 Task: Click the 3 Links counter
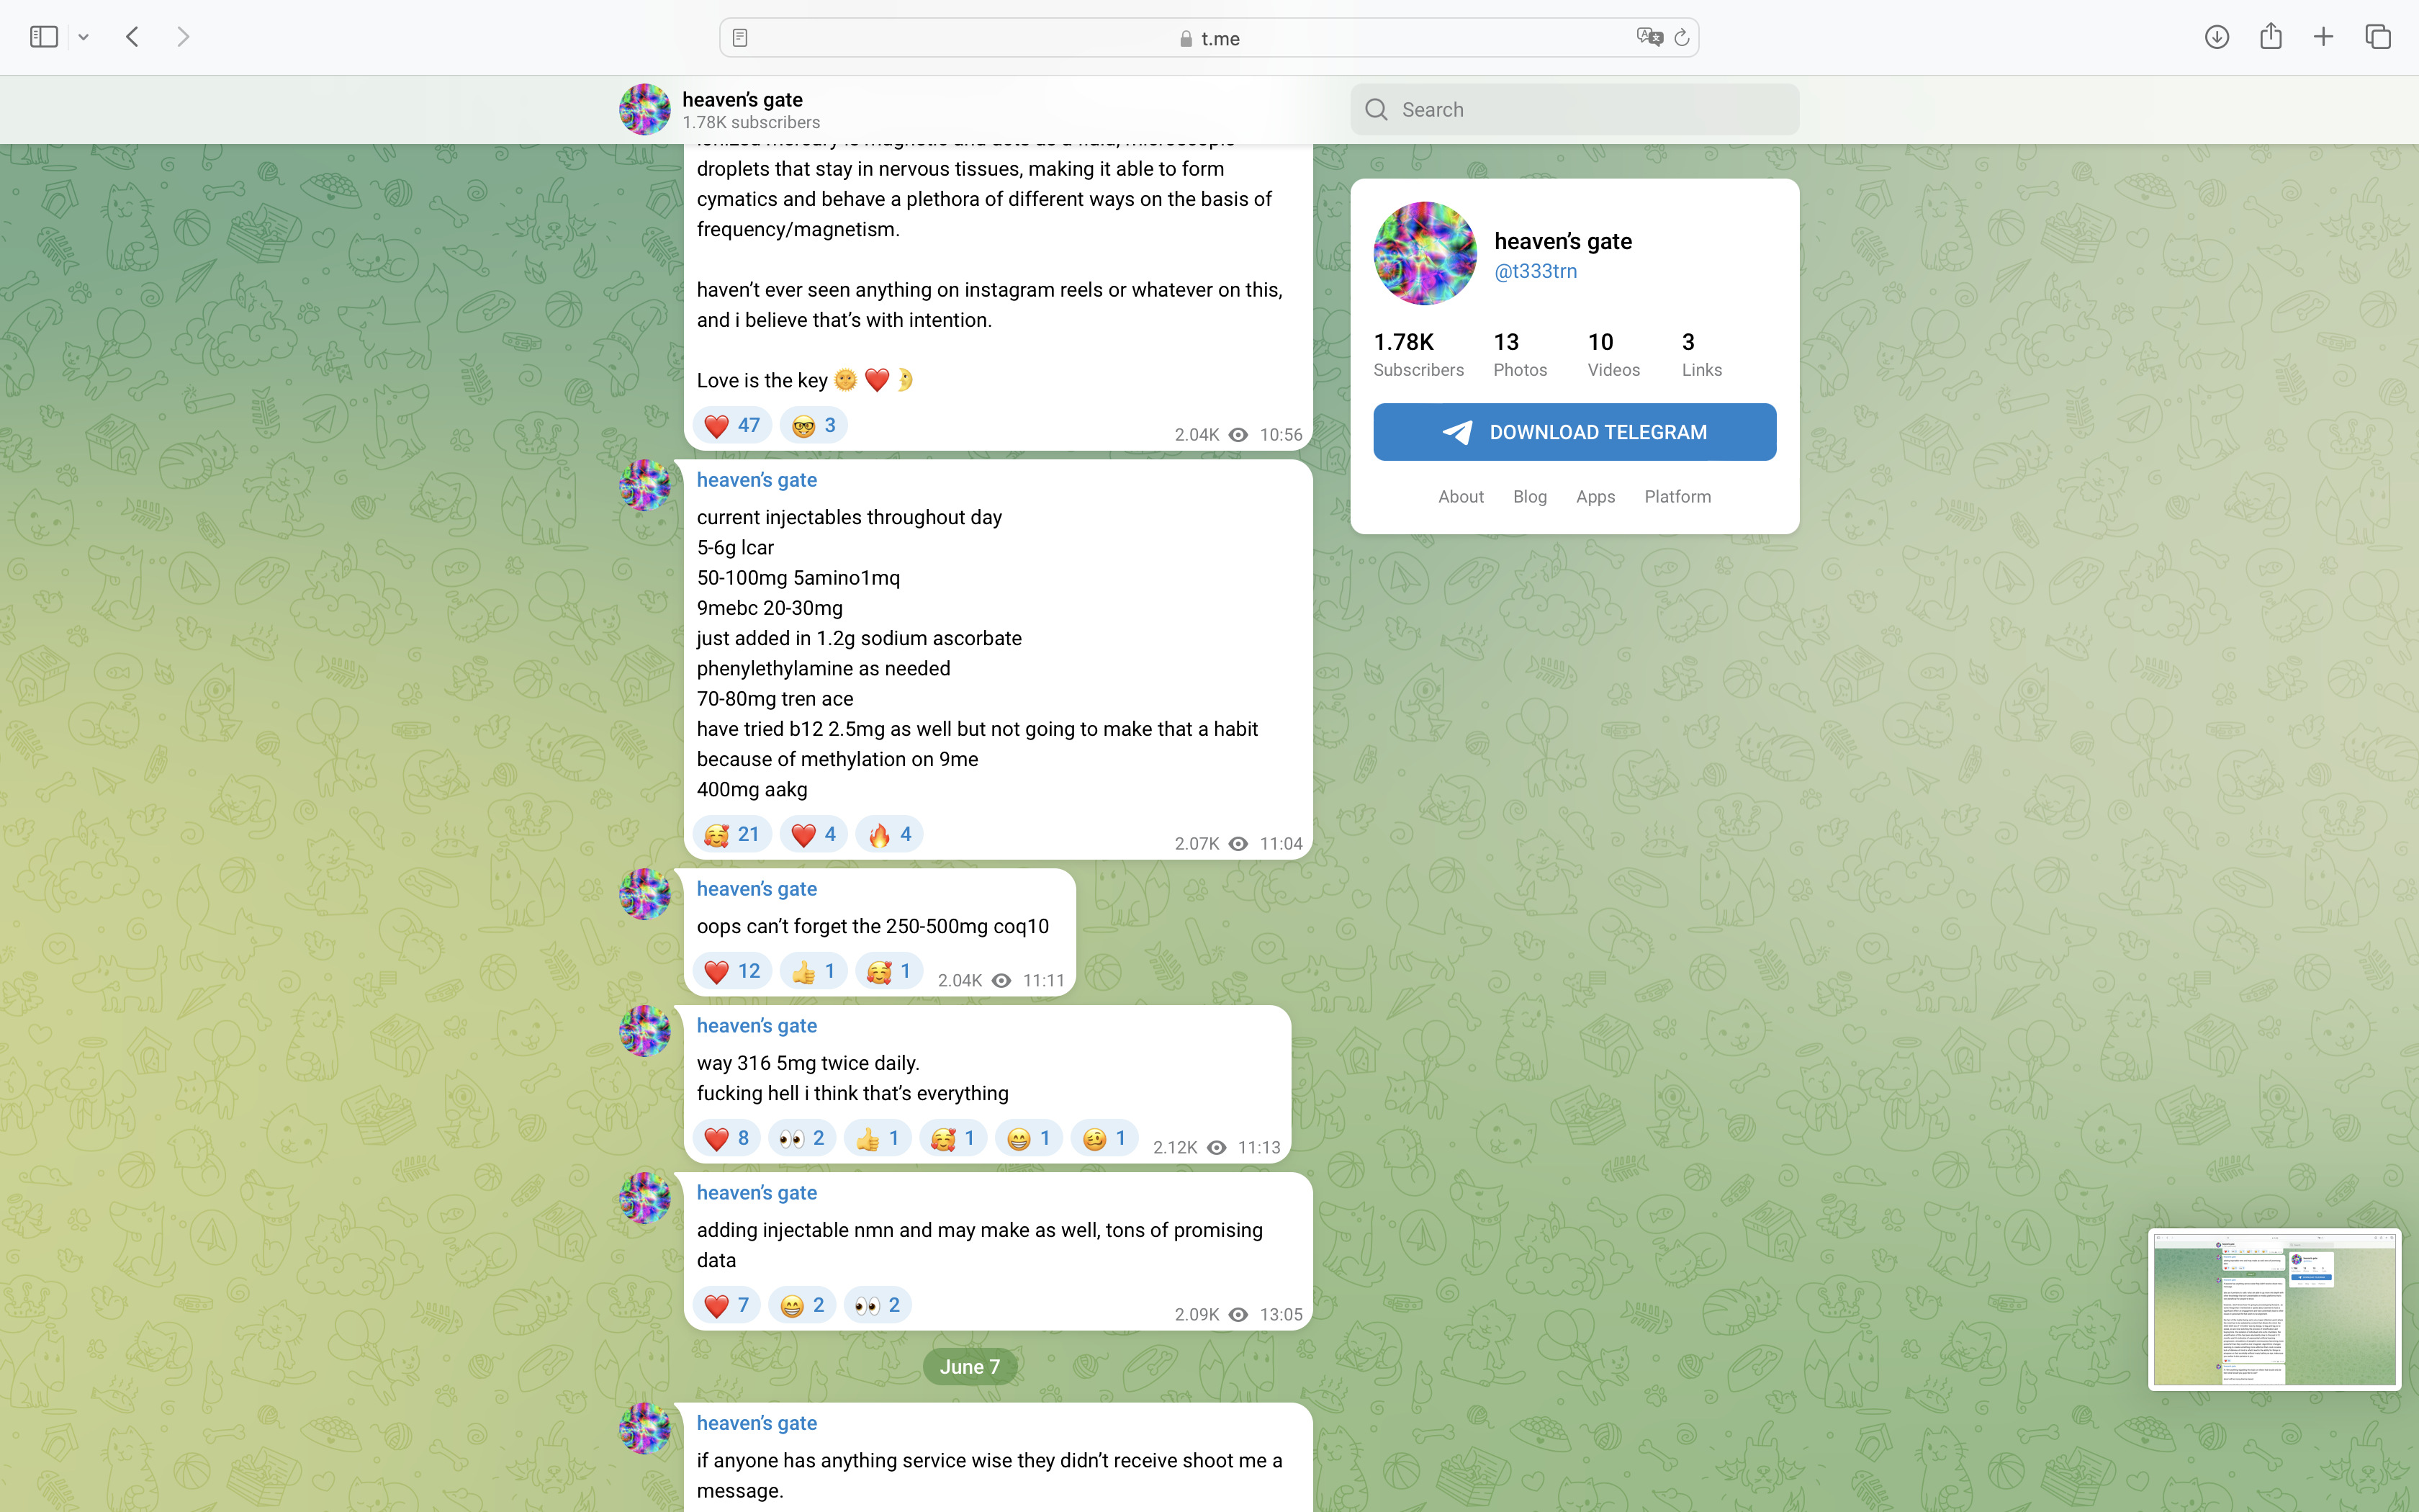(1701, 355)
